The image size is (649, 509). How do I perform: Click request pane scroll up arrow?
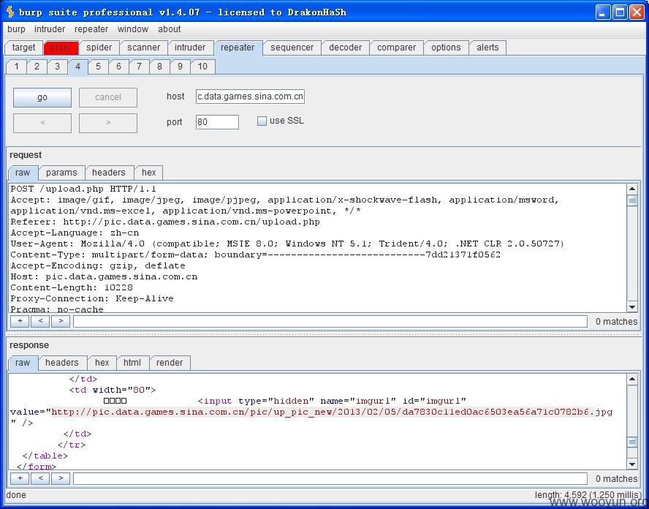pos(632,189)
